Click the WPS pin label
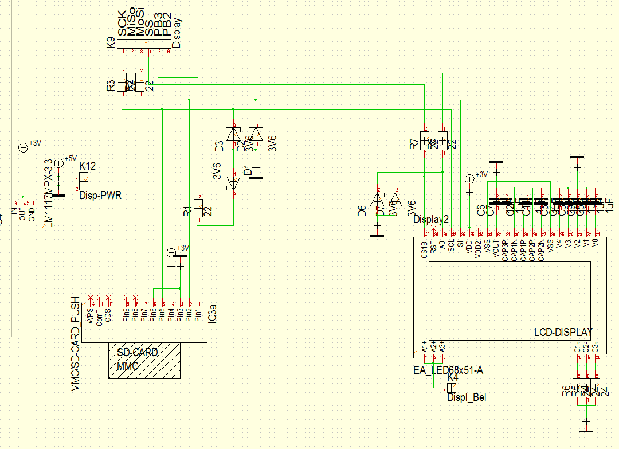The height and width of the screenshot is (449, 619). pyautogui.click(x=91, y=317)
